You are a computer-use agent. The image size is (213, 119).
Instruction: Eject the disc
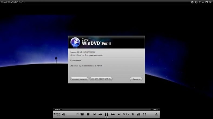pyautogui.click(x=156, y=114)
